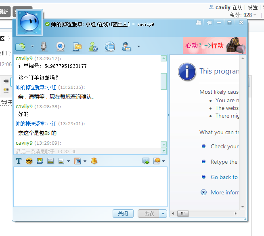Viewport: 264px width, 236px height.
Task: Expand the More information section
Action: [204, 192]
